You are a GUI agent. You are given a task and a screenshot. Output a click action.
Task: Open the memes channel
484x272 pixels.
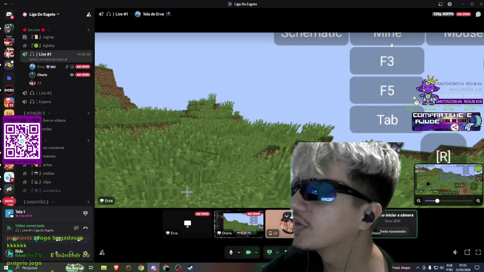(49, 156)
